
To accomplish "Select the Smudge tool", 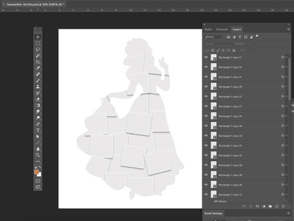I will pos(38,112).
